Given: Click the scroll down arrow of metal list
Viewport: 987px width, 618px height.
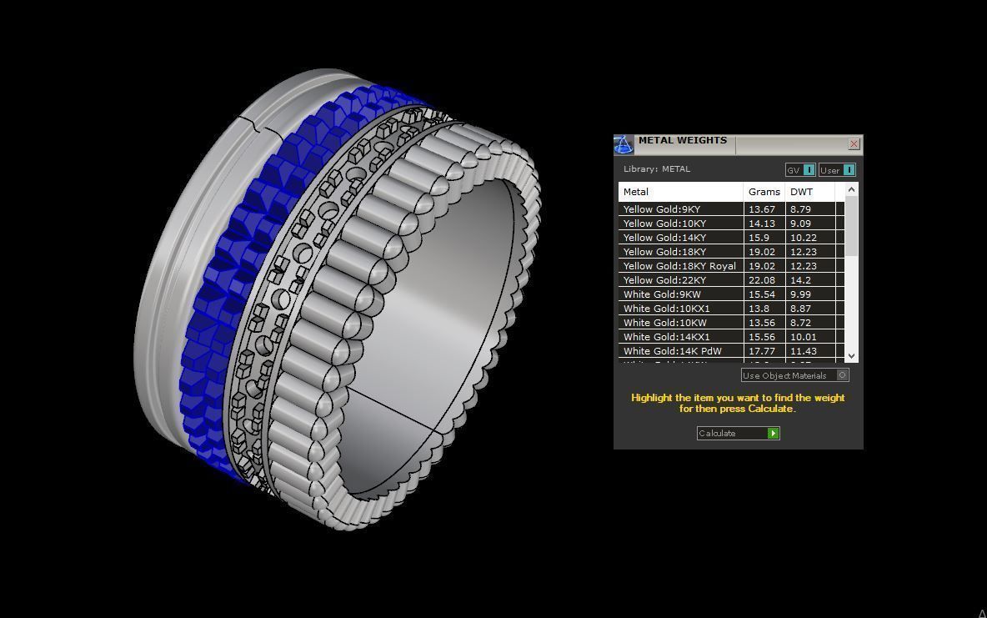Looking at the screenshot, I should click(x=852, y=356).
